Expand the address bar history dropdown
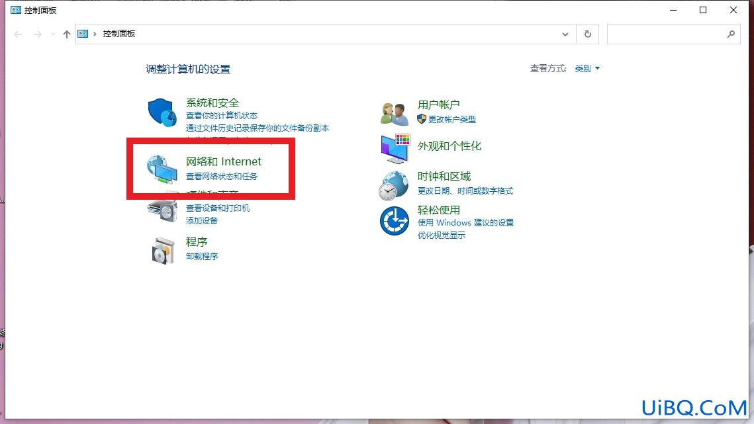The width and height of the screenshot is (754, 424). click(x=565, y=34)
